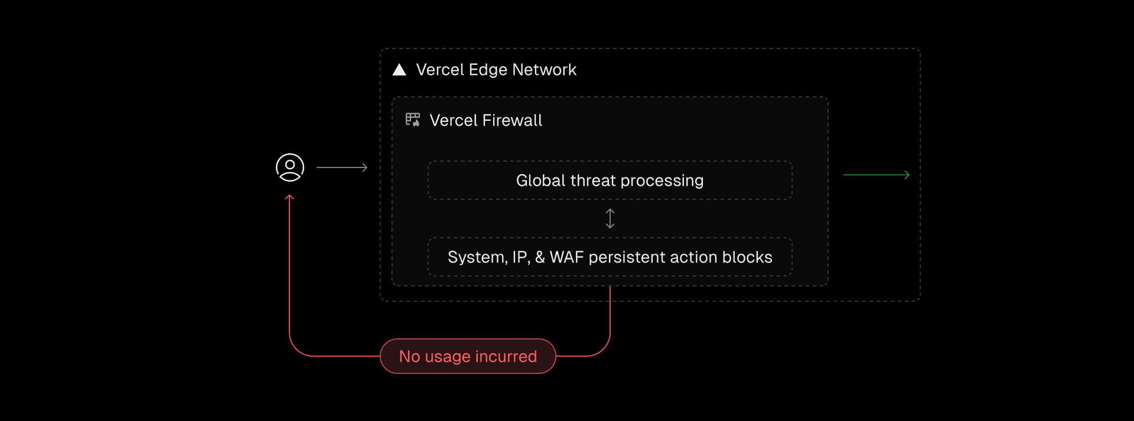The height and width of the screenshot is (421, 1134).
Task: Click the gray arrow's arrowhead tip
Action: (366, 167)
